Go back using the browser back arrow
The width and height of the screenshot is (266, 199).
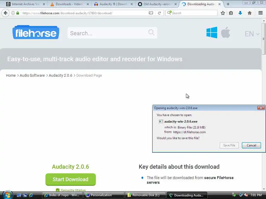coord(5,13)
